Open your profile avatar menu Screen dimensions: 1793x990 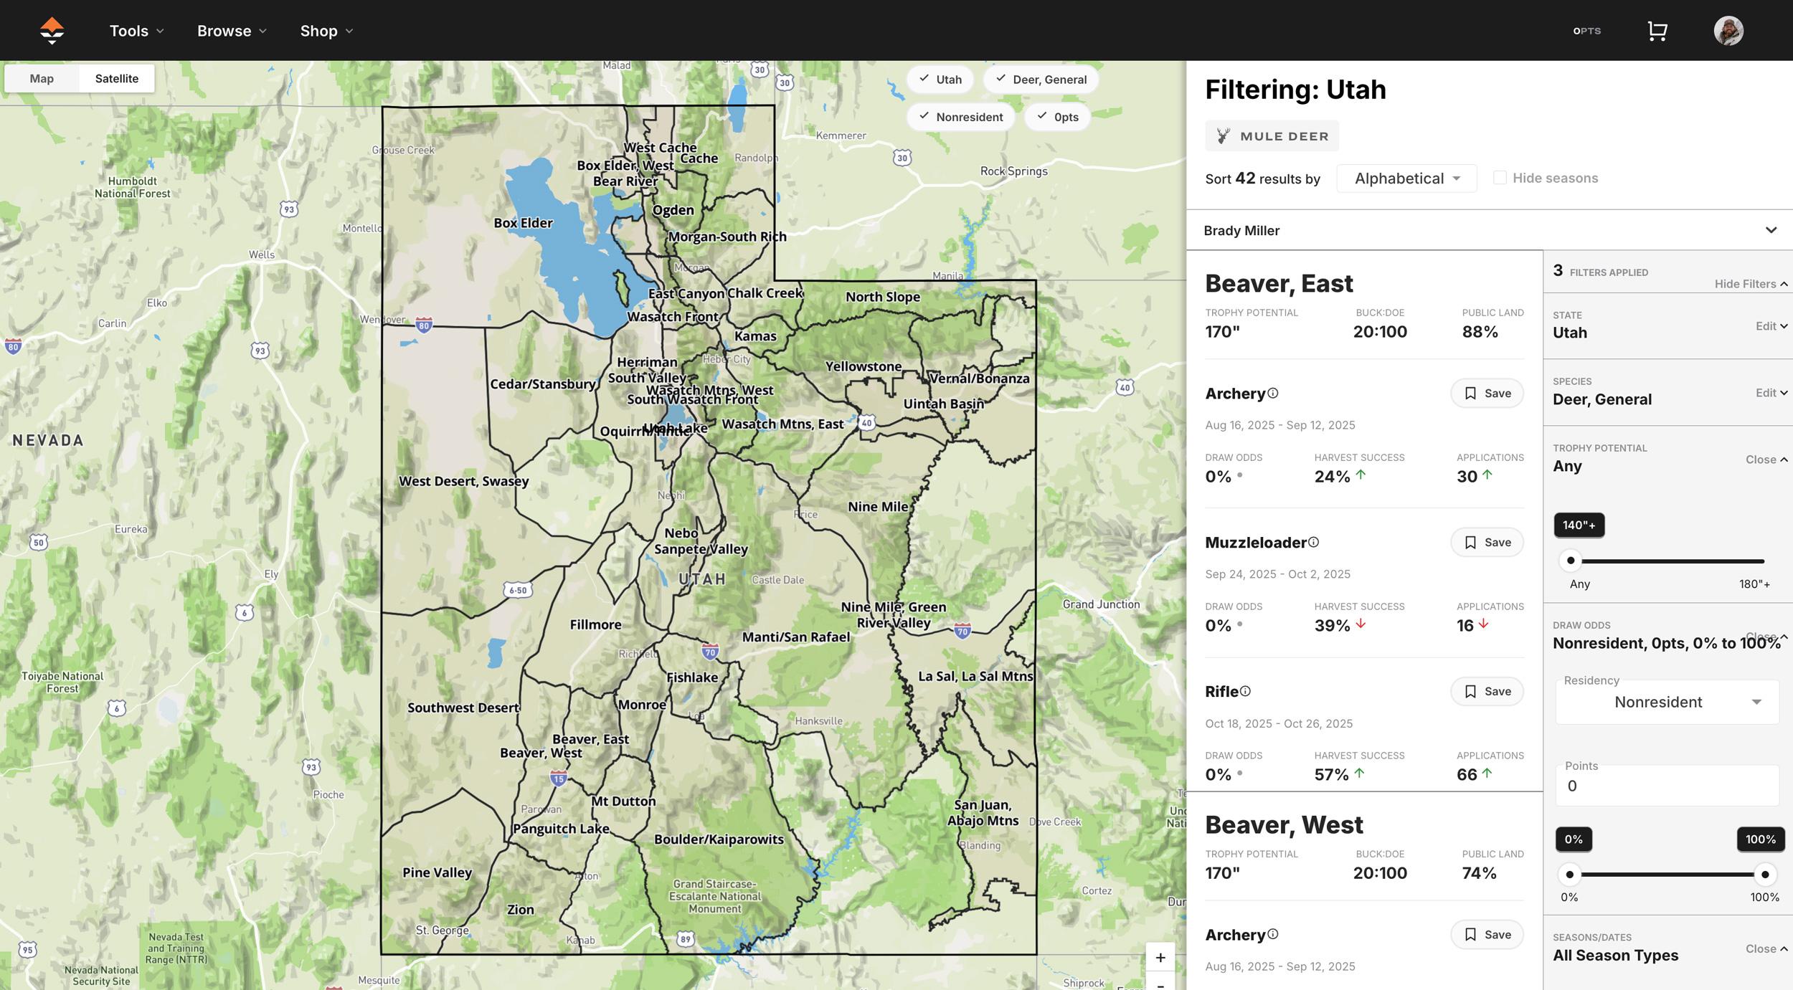click(1729, 30)
